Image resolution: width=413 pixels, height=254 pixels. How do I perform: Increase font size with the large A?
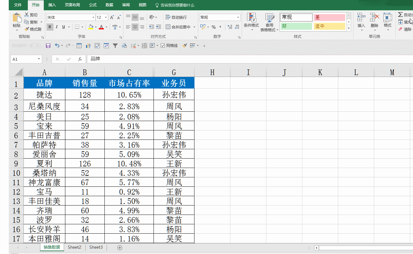112,18
